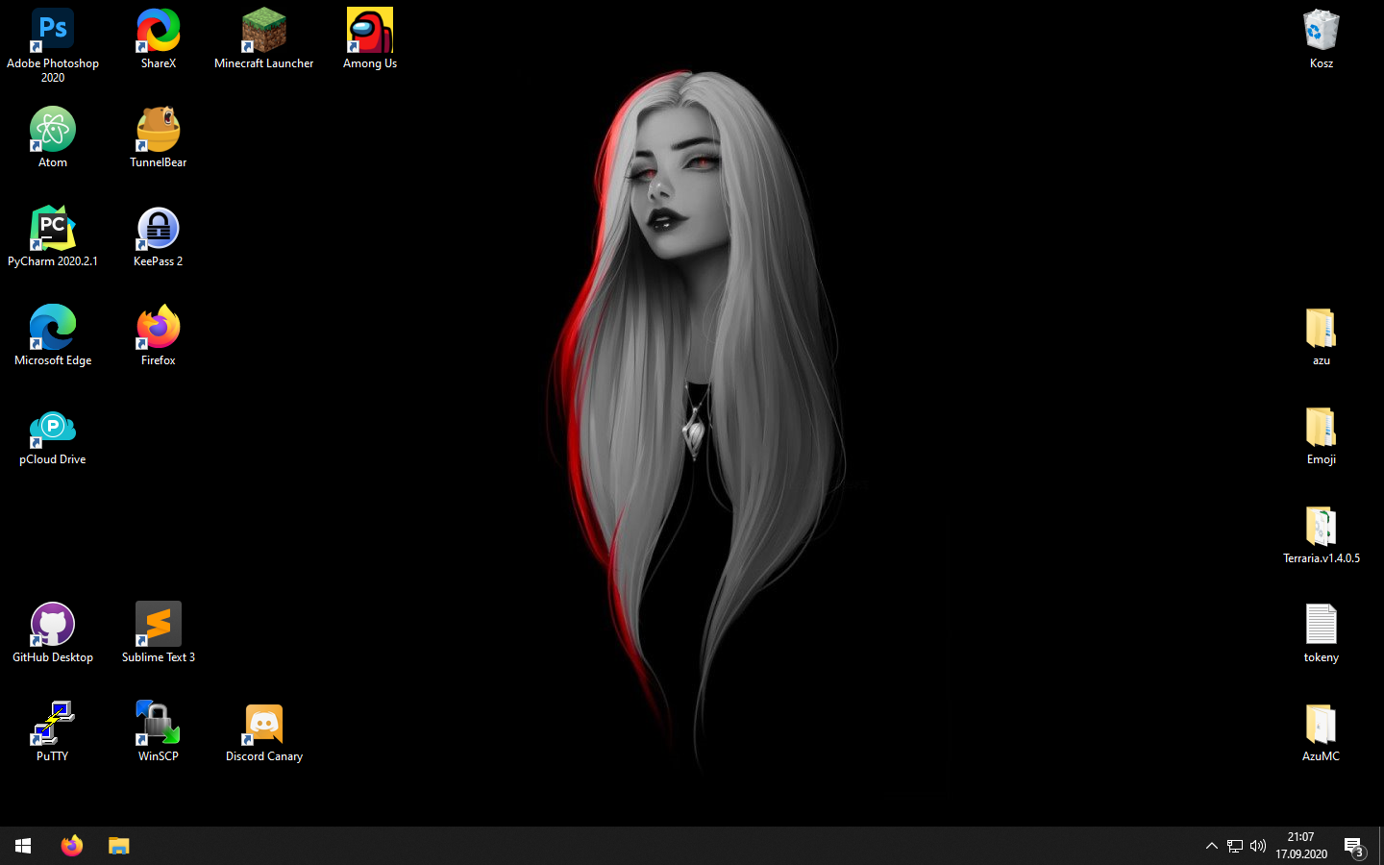This screenshot has width=1384, height=865.
Task: Open Firefox from the taskbar
Action: [x=72, y=846]
